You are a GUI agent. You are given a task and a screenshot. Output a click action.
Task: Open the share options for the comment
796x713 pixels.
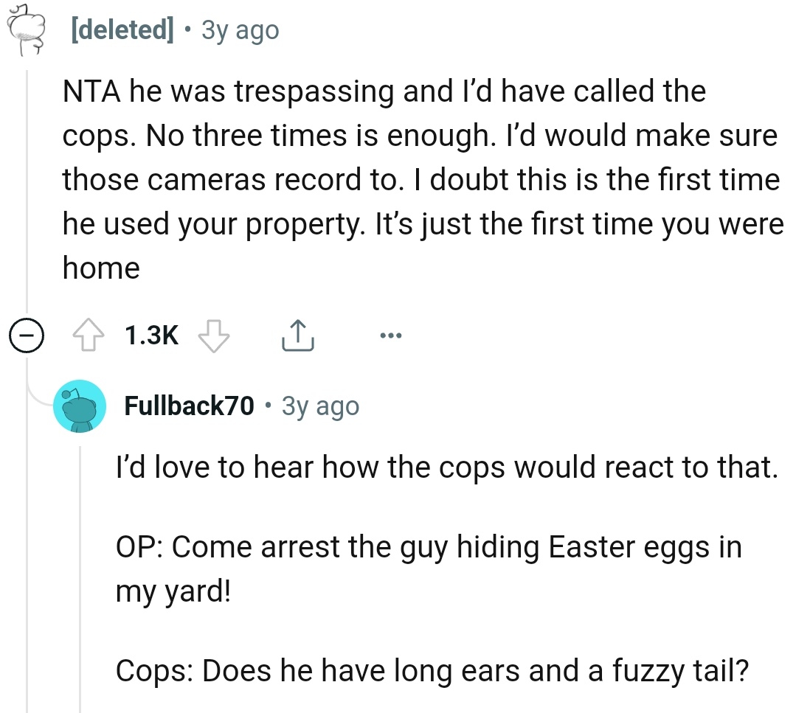pos(298,335)
